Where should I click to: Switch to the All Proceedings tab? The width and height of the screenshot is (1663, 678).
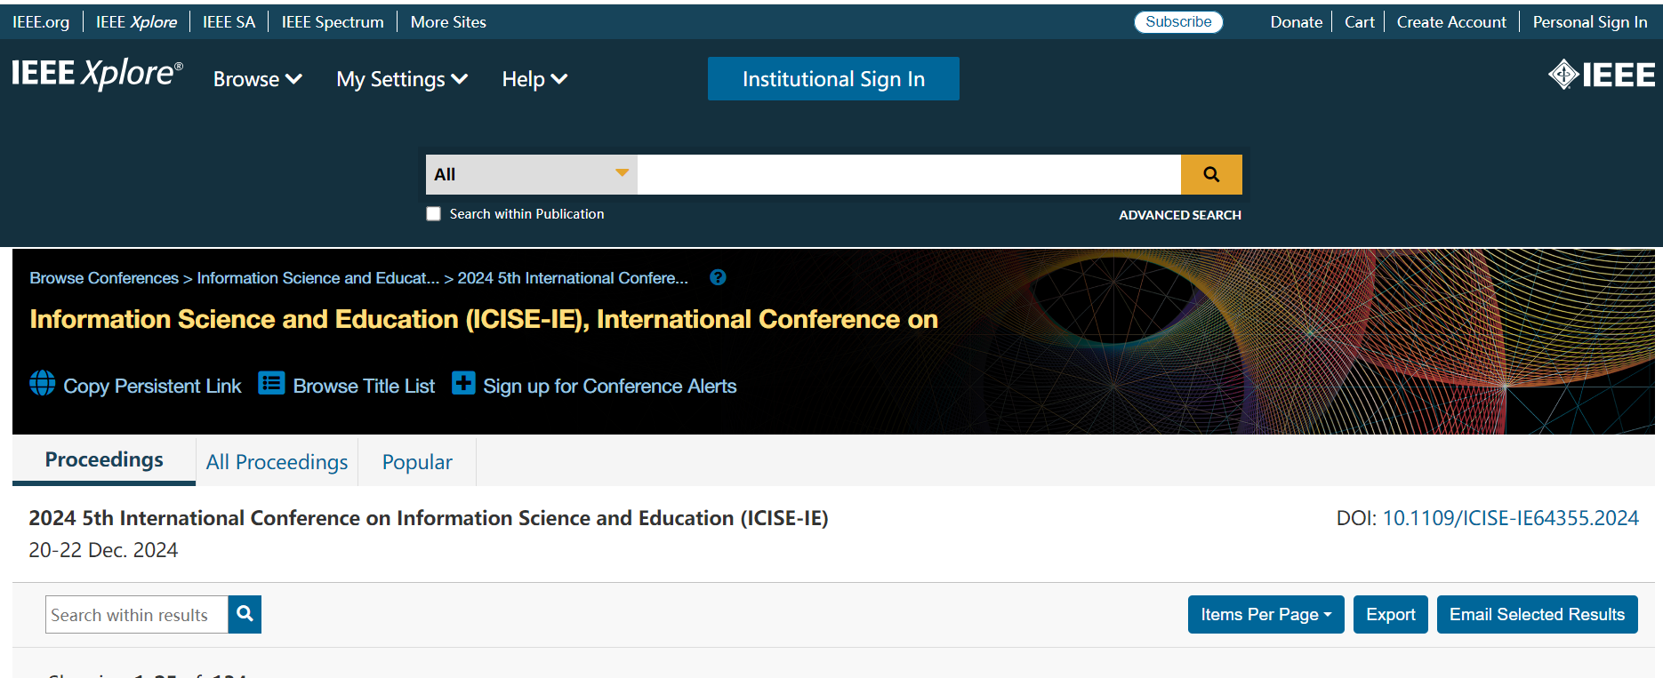277,462
